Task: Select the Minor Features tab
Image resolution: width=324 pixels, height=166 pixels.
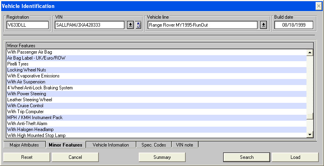Action: pyautogui.click(x=65, y=145)
